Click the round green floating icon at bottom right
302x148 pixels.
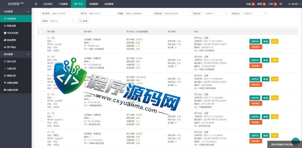tap(296, 141)
